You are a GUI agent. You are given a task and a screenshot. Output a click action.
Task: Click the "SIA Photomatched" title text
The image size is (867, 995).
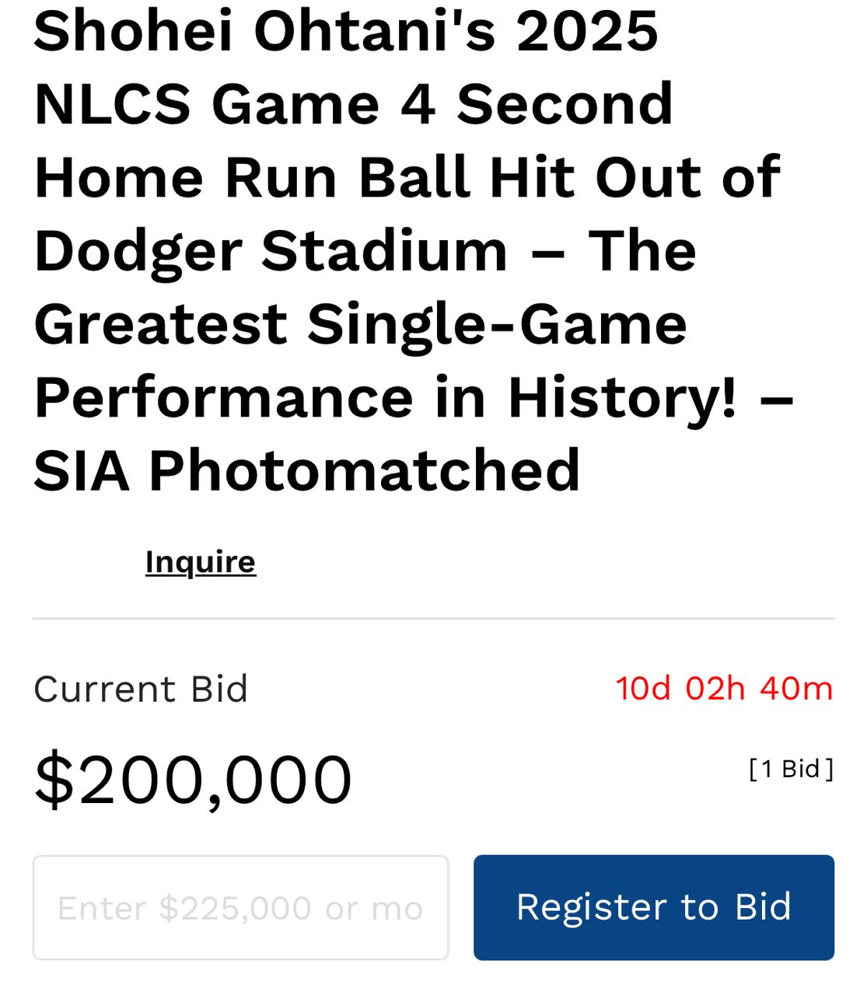[x=307, y=470]
